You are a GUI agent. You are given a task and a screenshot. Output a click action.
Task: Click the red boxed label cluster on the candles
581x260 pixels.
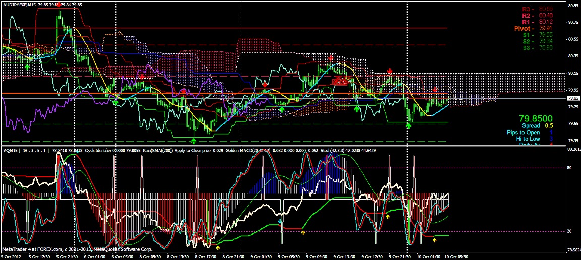[341, 80]
